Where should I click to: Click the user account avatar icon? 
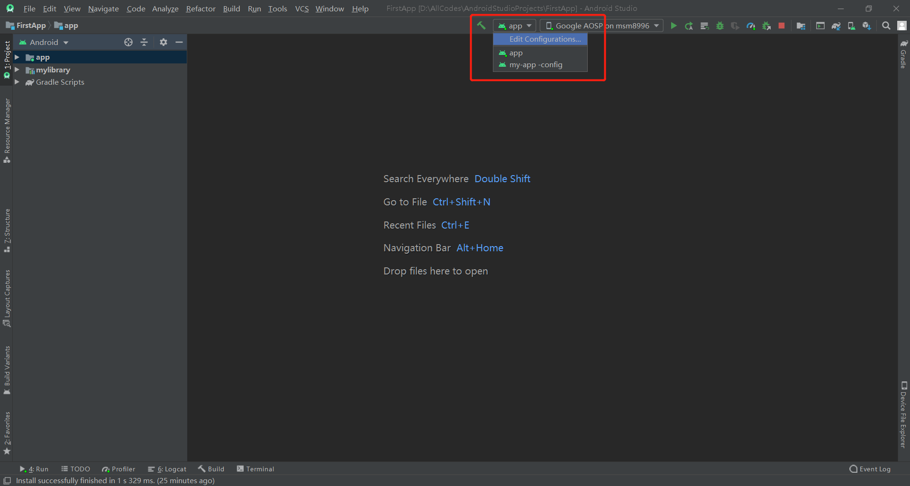(x=902, y=26)
